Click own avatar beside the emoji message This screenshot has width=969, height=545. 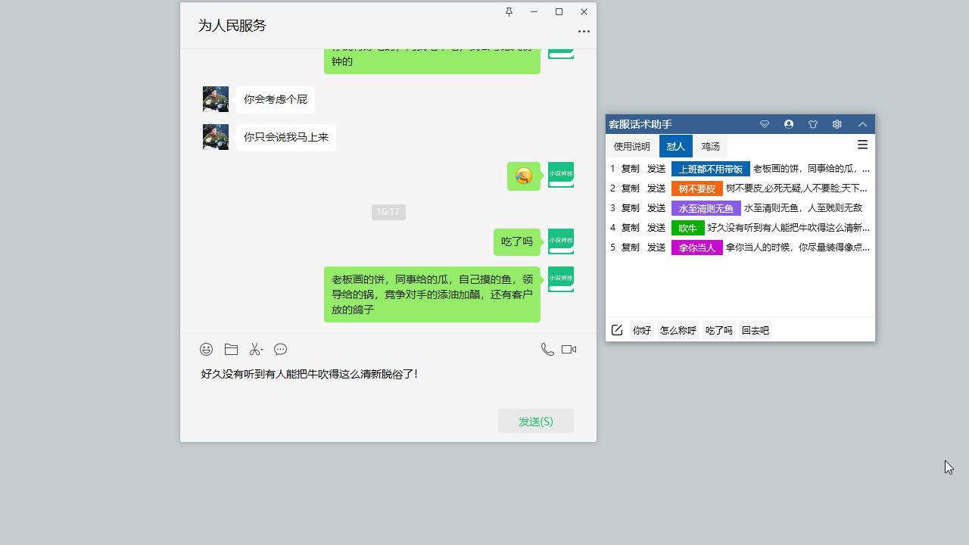click(561, 175)
